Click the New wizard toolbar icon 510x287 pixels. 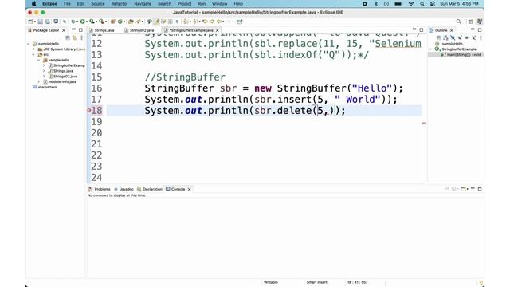pos(30,22)
